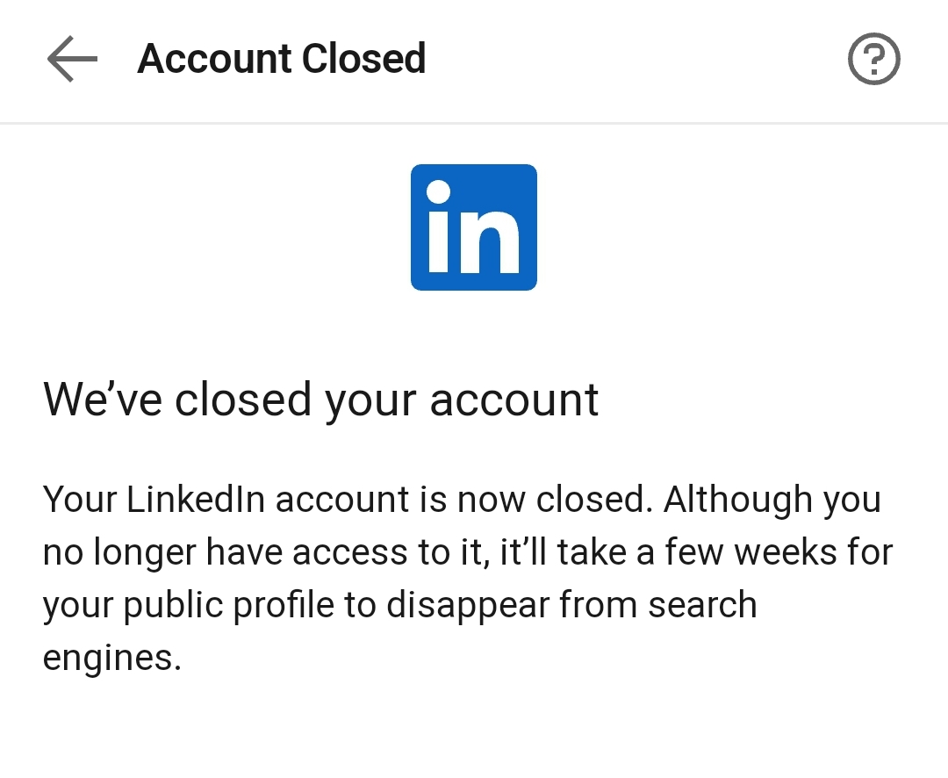948x778 pixels.
Task: Click the "Account Closed" header title
Action: coord(282,60)
